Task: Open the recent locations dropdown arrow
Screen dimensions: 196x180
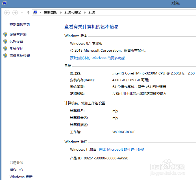Action: pyautogui.click(x=22, y=13)
